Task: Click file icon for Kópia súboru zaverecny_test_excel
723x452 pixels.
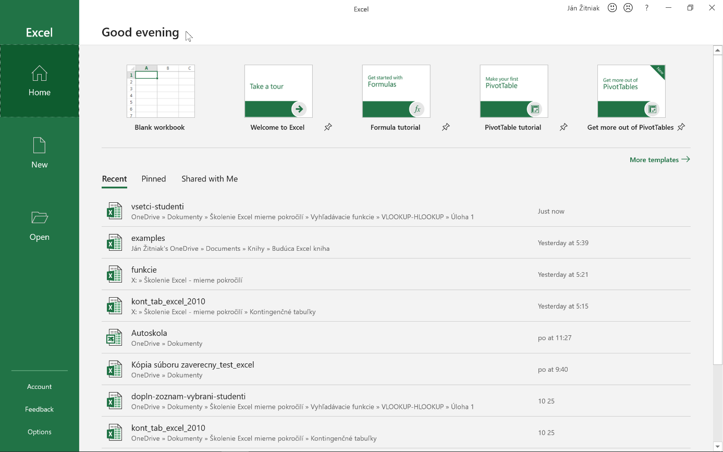Action: coord(114,369)
